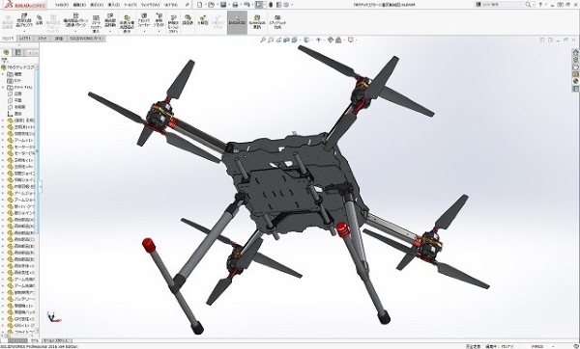Click the Save disk icon in top toolbar
The height and width of the screenshot is (349, 580).
click(223, 5)
